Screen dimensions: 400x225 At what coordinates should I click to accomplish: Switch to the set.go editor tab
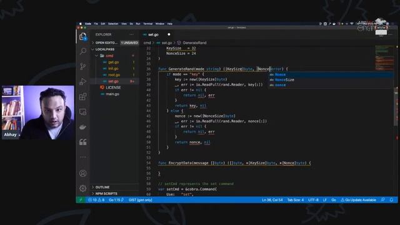coord(153,34)
